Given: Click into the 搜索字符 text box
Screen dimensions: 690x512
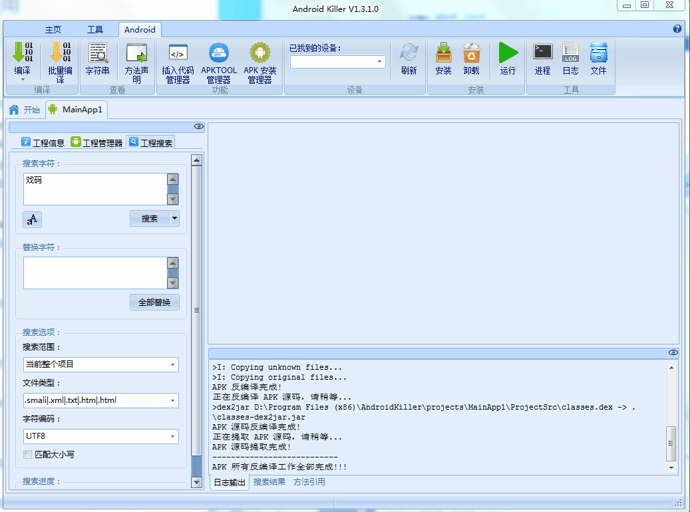Looking at the screenshot, I should coord(95,189).
